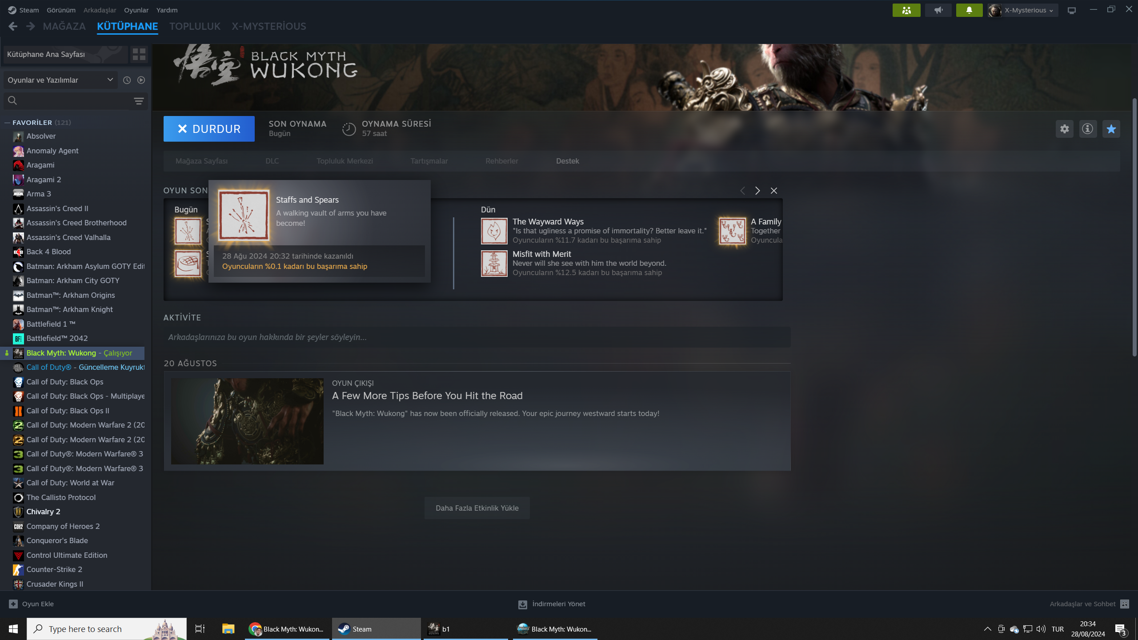The height and width of the screenshot is (640, 1138).
Task: Open advanced filter options icon
Action: (x=139, y=101)
